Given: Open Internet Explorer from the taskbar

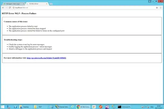Looking at the screenshot, I should [73, 107].
